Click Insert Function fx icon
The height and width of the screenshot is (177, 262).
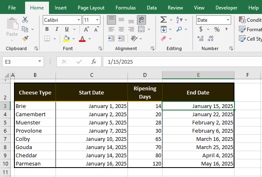tap(94, 62)
